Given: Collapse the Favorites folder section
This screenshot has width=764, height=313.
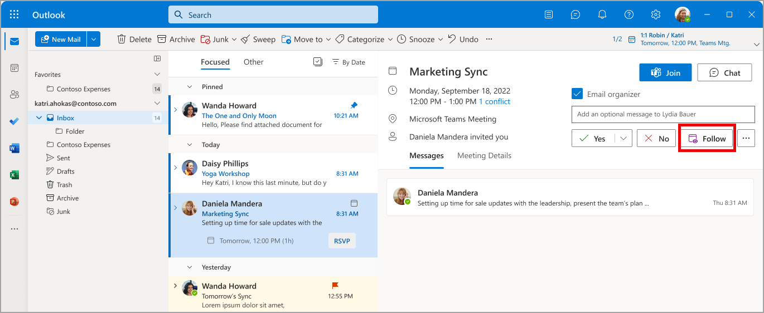Looking at the screenshot, I should pyautogui.click(x=157, y=74).
